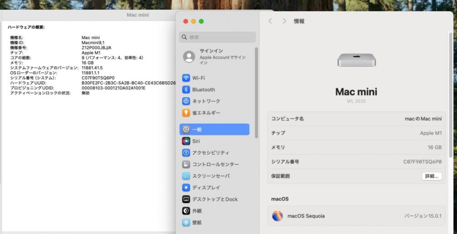Click the red close window button
The height and width of the screenshot is (234, 457).
pos(186,21)
